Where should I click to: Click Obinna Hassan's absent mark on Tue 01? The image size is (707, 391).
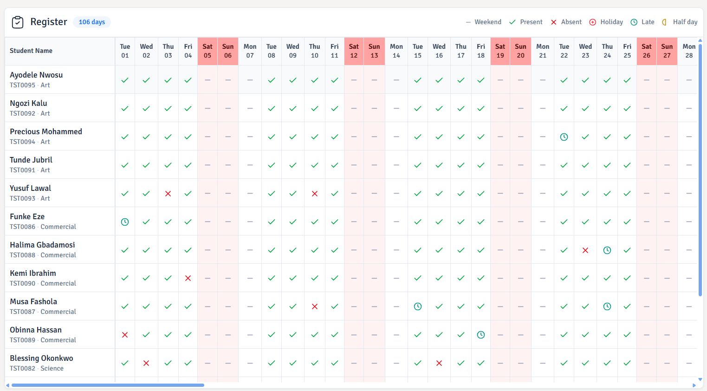pos(125,335)
